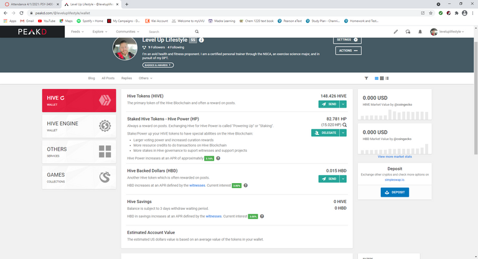Follow the witnesses link under HBD
Viewport: 478px width, 259px height.
(197, 186)
